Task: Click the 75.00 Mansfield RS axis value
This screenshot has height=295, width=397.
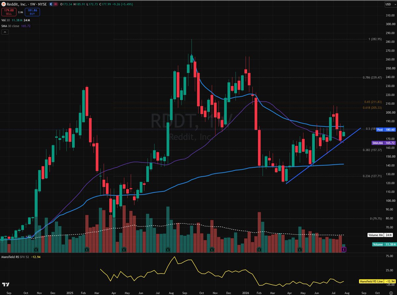Action: [x=390, y=257]
